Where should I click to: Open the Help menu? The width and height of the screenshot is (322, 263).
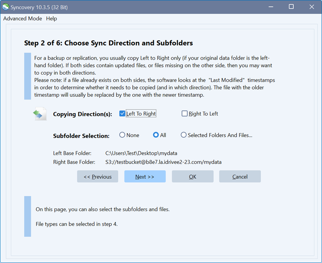[52, 18]
